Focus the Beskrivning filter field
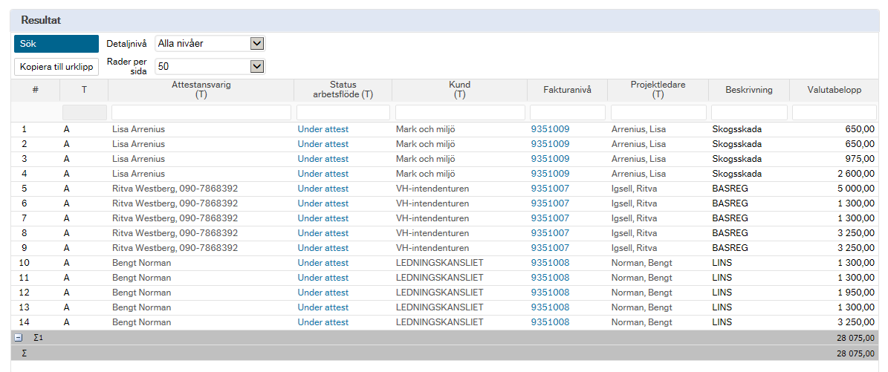 [749, 112]
